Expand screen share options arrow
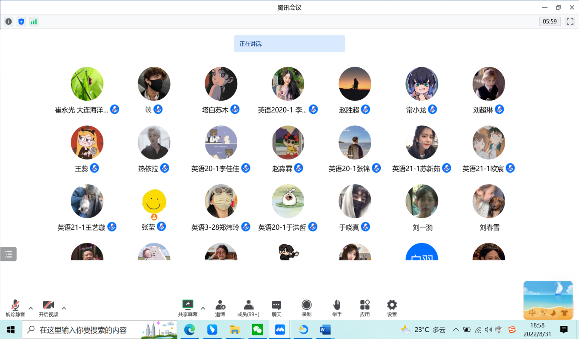The image size is (579, 339). (x=203, y=308)
